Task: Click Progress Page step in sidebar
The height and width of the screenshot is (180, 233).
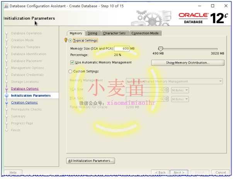Action: [22, 123]
